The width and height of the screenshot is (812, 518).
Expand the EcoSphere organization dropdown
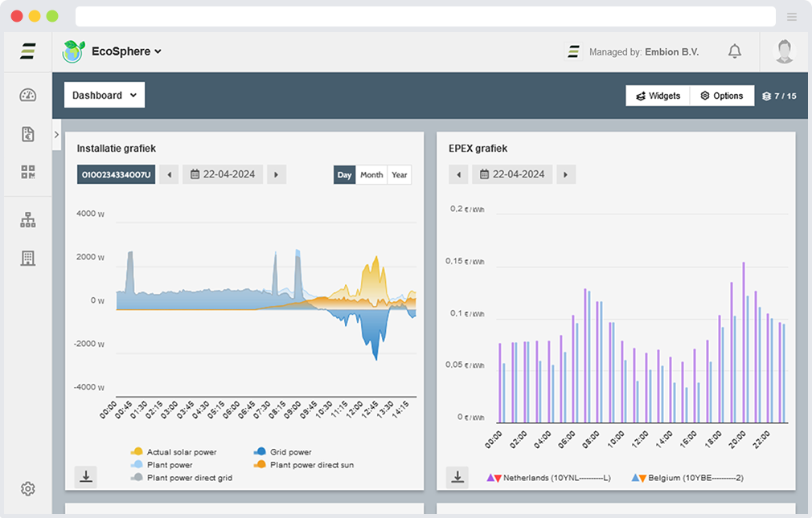tap(126, 51)
